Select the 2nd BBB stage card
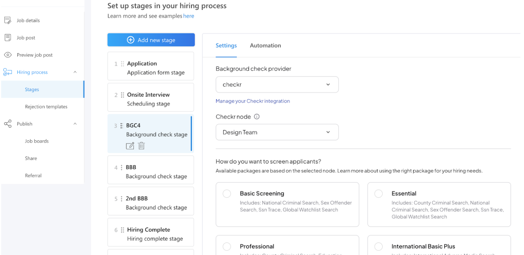524x255 pixels. (x=151, y=201)
